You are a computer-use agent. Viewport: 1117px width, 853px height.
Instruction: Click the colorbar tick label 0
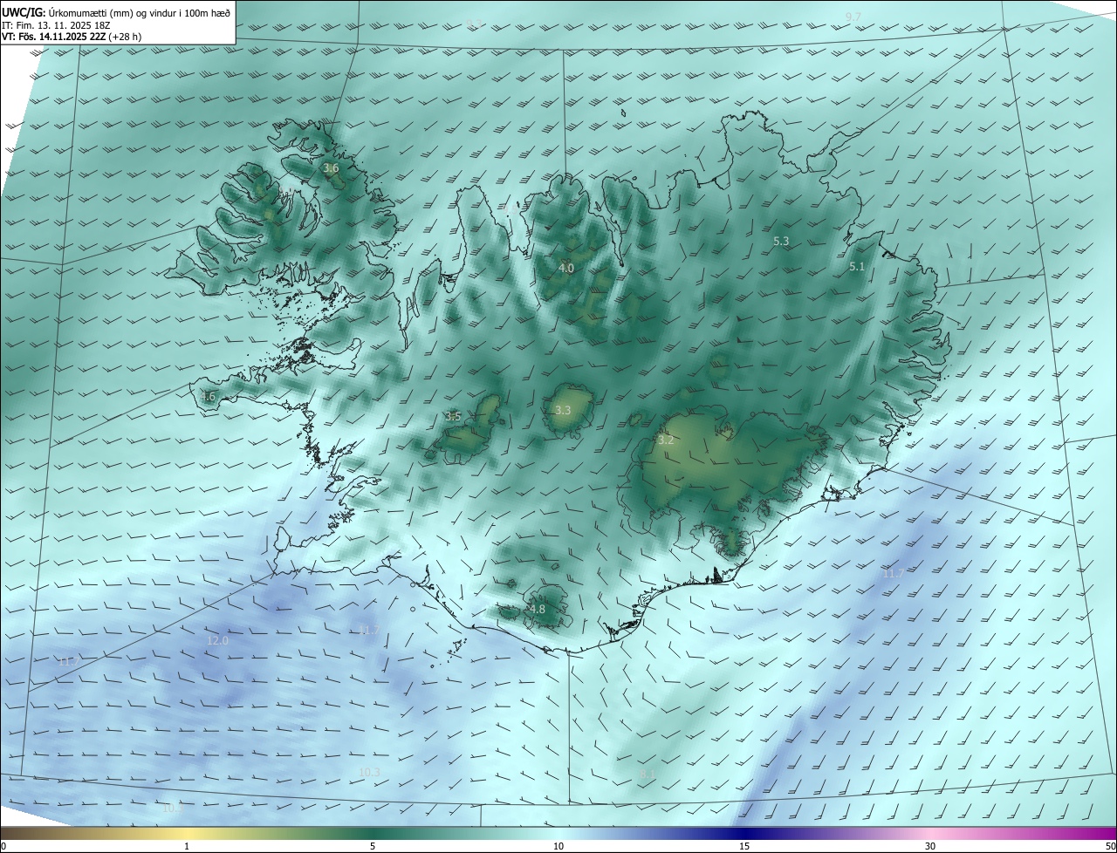point(3,847)
